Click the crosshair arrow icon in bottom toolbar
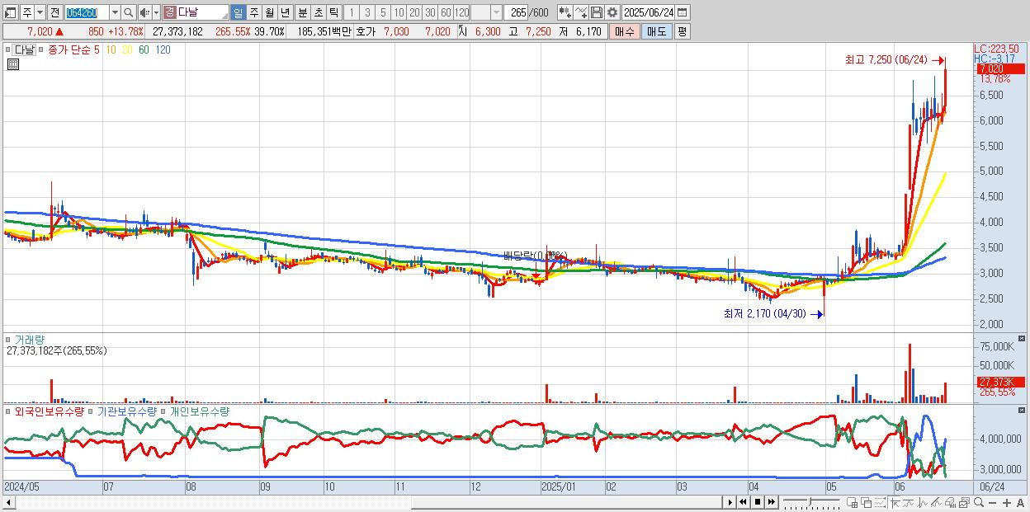This screenshot has width=1030, height=512. (895, 502)
